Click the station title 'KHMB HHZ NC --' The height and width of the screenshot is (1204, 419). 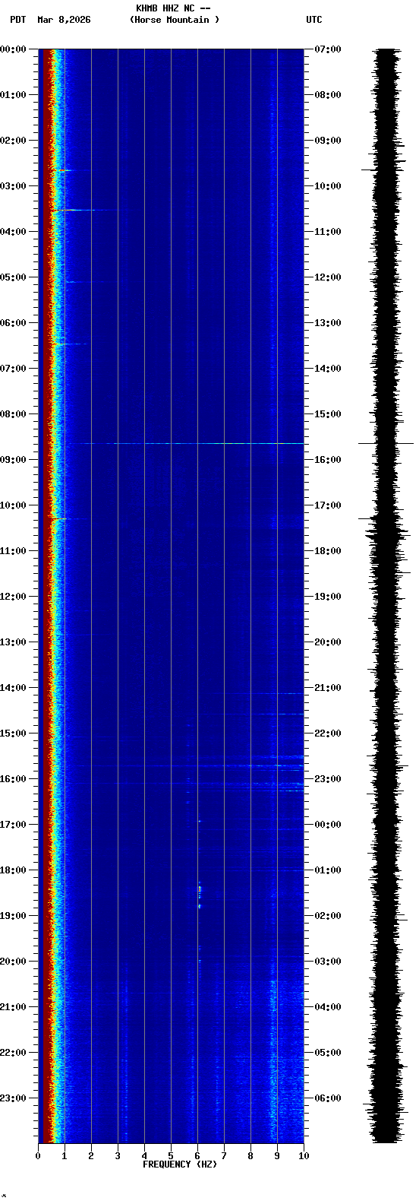click(x=173, y=8)
